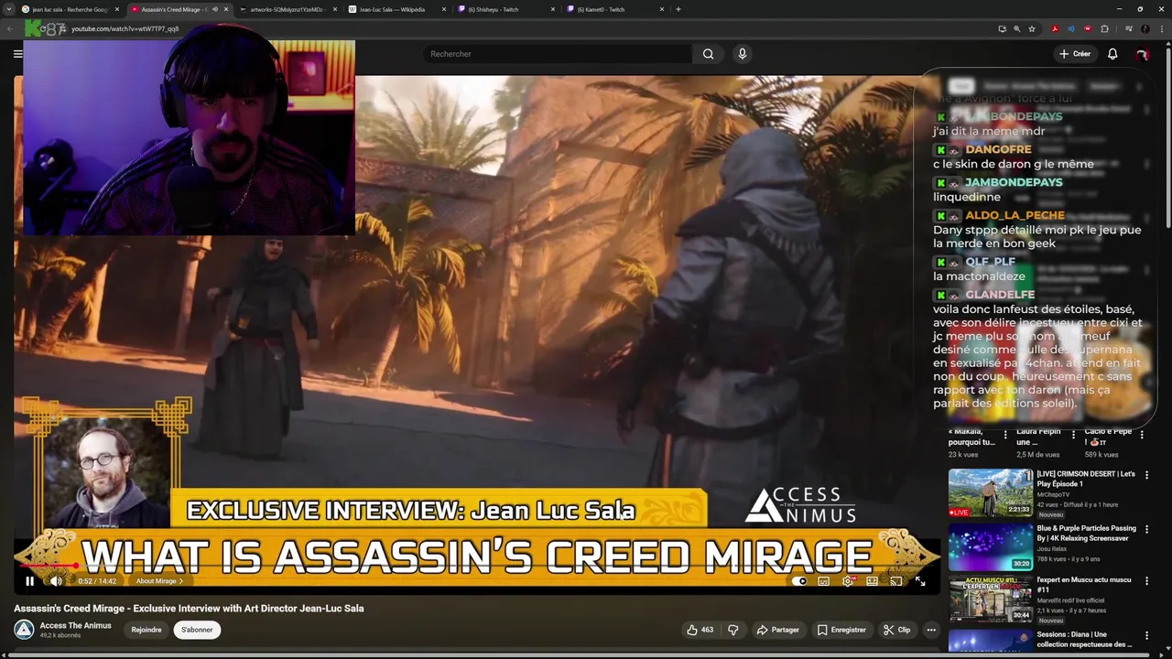Screen dimensions: 1172x659
Task: Open options menu for l'expert en Muscu
Action: click(x=1146, y=582)
